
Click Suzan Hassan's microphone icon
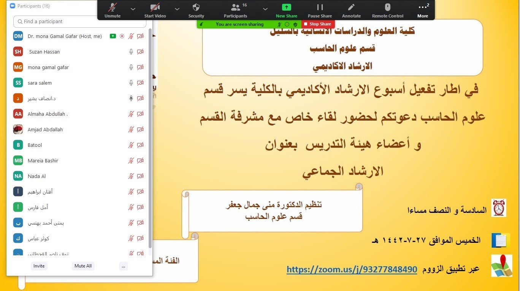(x=131, y=52)
